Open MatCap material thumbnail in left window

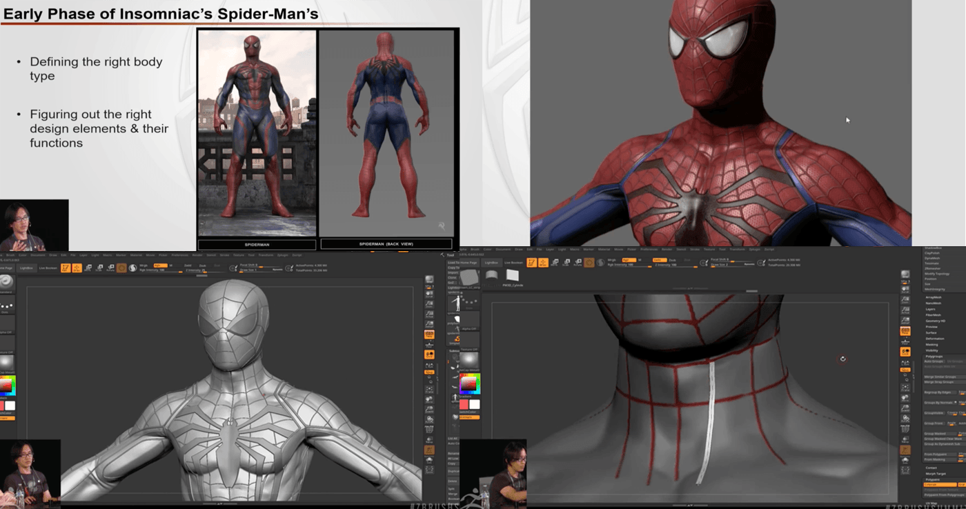point(6,361)
